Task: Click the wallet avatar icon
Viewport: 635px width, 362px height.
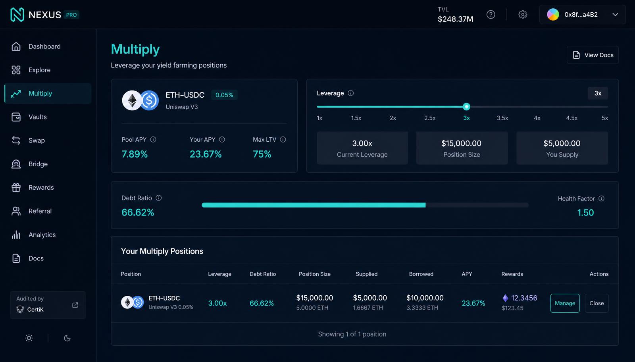Action: 553,15
